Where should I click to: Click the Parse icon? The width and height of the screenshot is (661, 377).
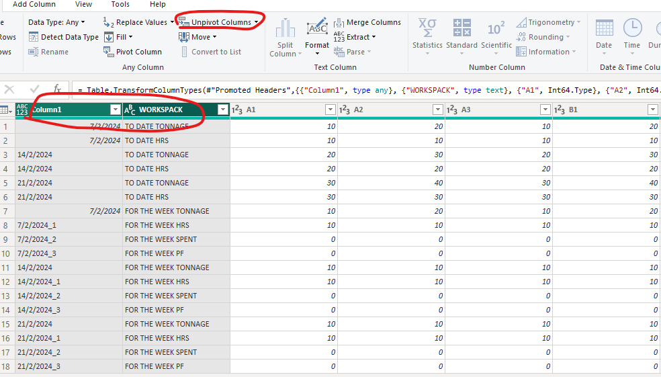click(339, 52)
